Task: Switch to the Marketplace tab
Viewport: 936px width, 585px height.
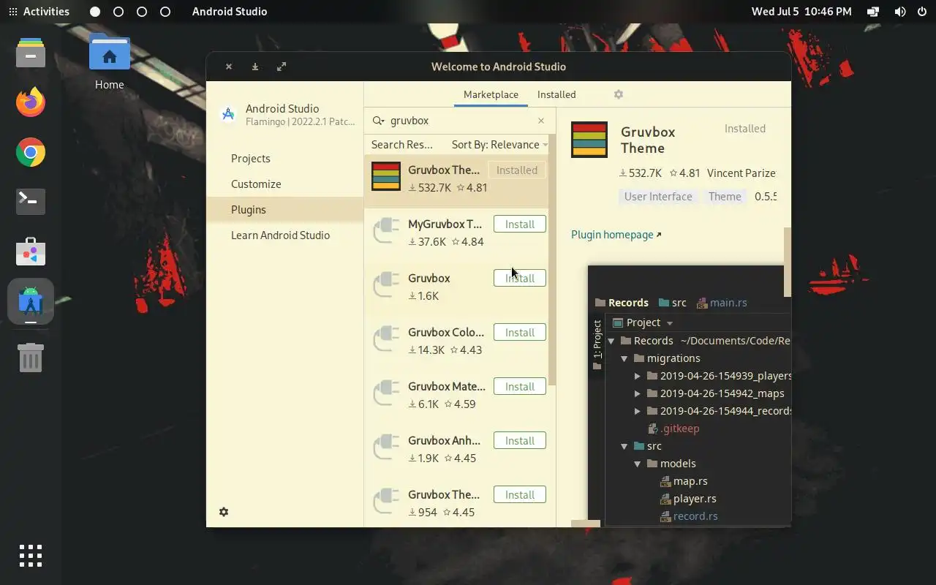Action: point(491,94)
